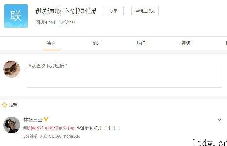The height and width of the screenshot is (146, 227).
Task: Click the 5分钟前 timestamp
Action: [30, 136]
